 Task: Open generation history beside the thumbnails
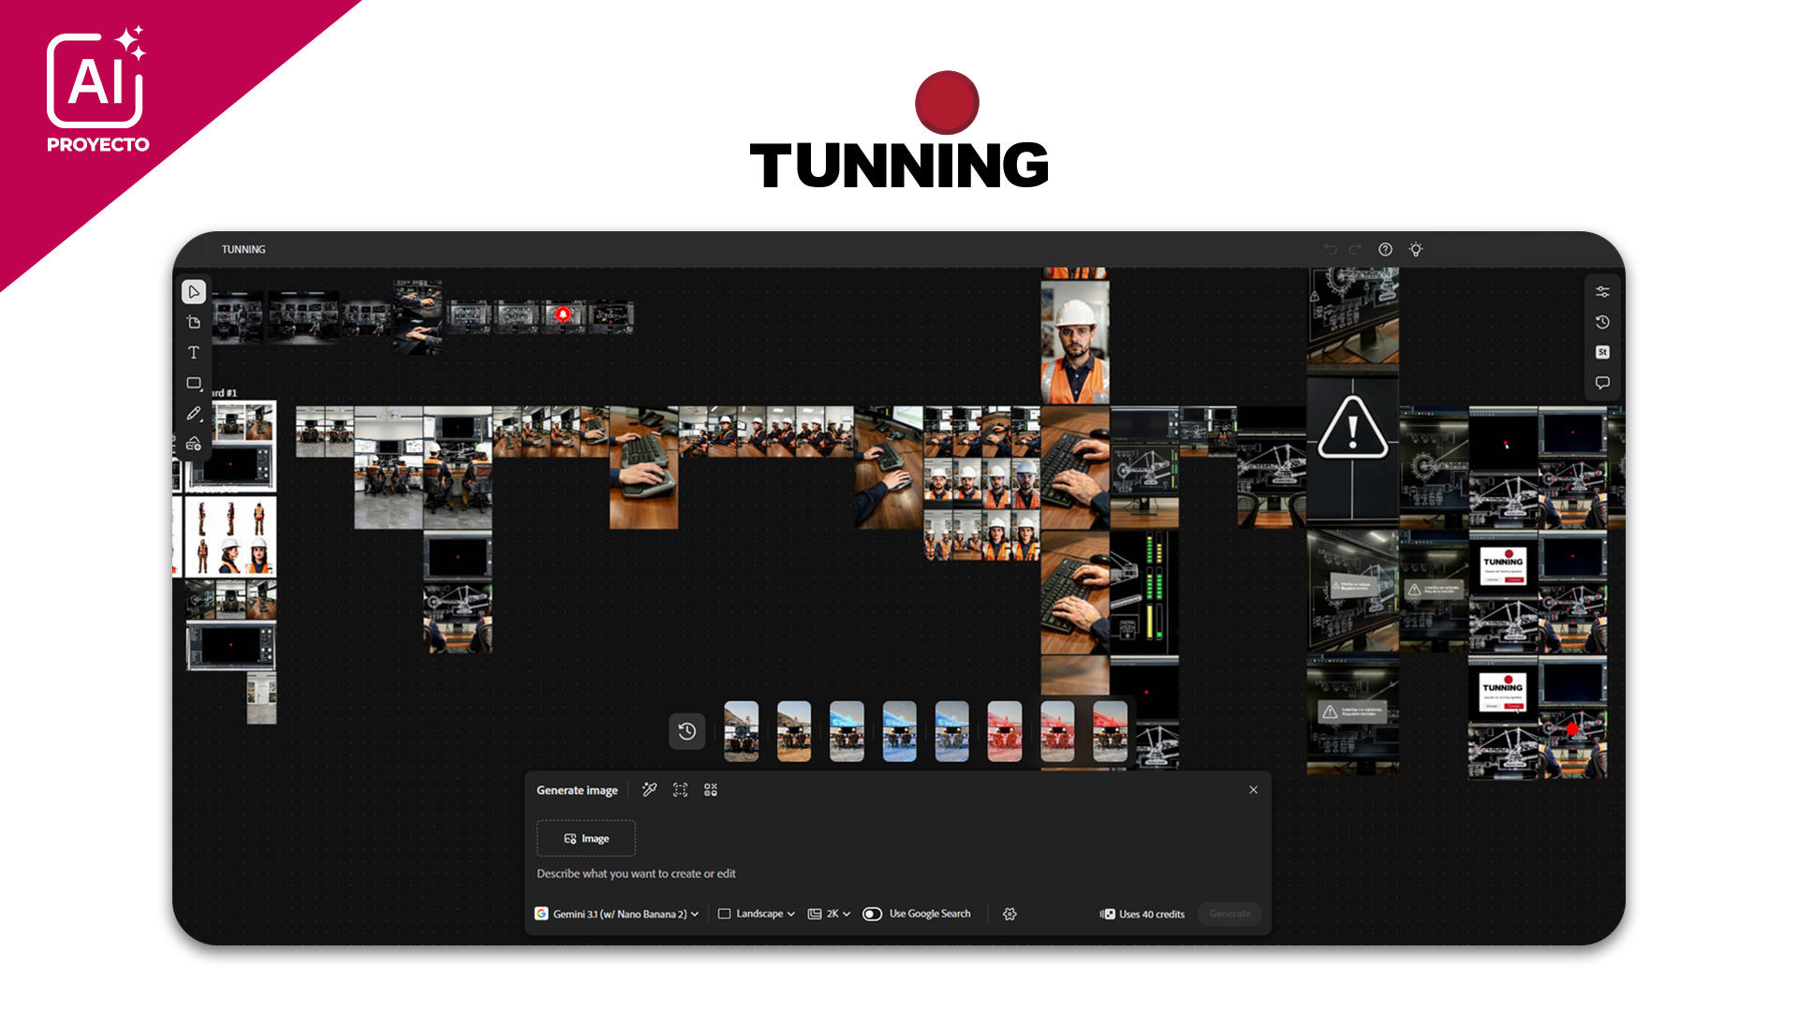[x=687, y=731]
